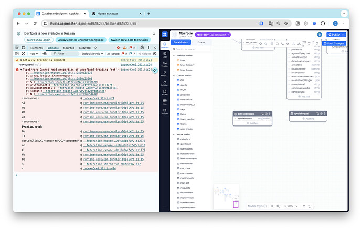The height and width of the screenshot is (229, 362).
Task: Click the undo icon in canvas toolbar
Action: pos(260,44)
